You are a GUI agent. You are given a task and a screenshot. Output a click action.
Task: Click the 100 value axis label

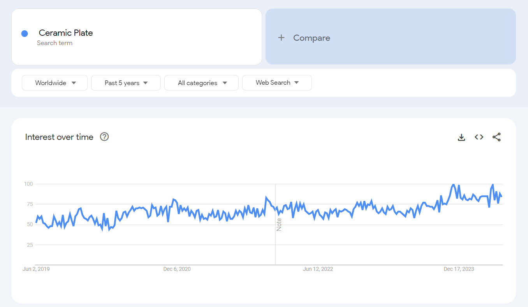[28, 184]
